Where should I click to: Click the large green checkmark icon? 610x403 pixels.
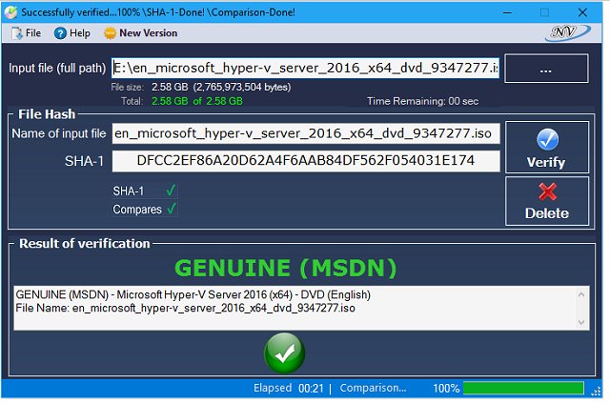[x=284, y=353]
